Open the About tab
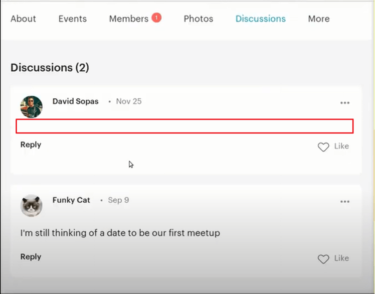 click(23, 19)
